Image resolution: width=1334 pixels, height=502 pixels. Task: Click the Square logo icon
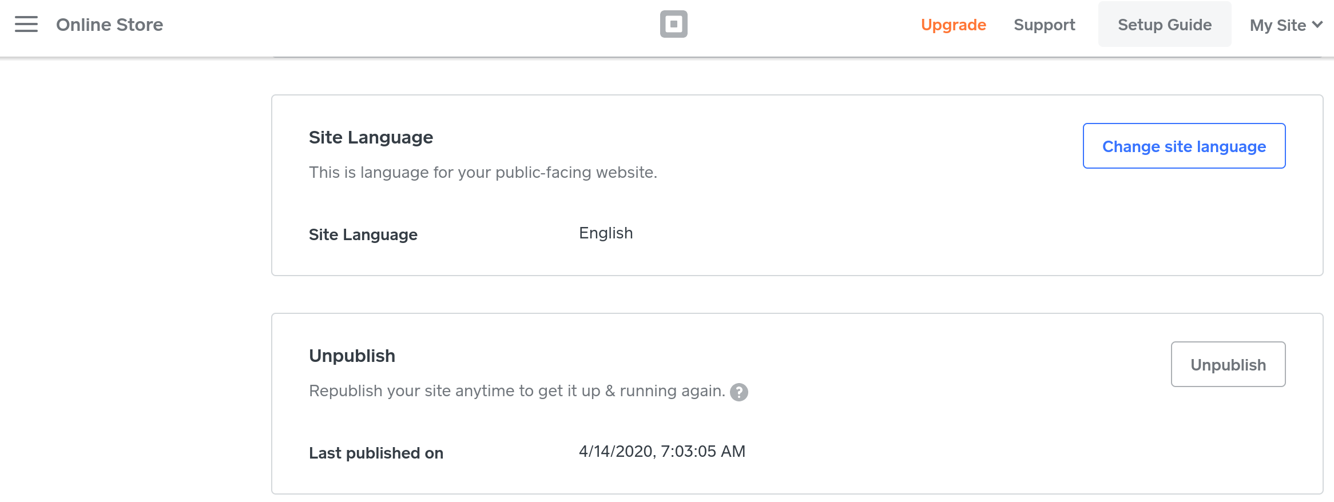pos(673,25)
